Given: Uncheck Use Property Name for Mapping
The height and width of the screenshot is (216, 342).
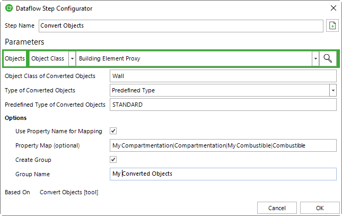Looking at the screenshot, I should [x=113, y=131].
